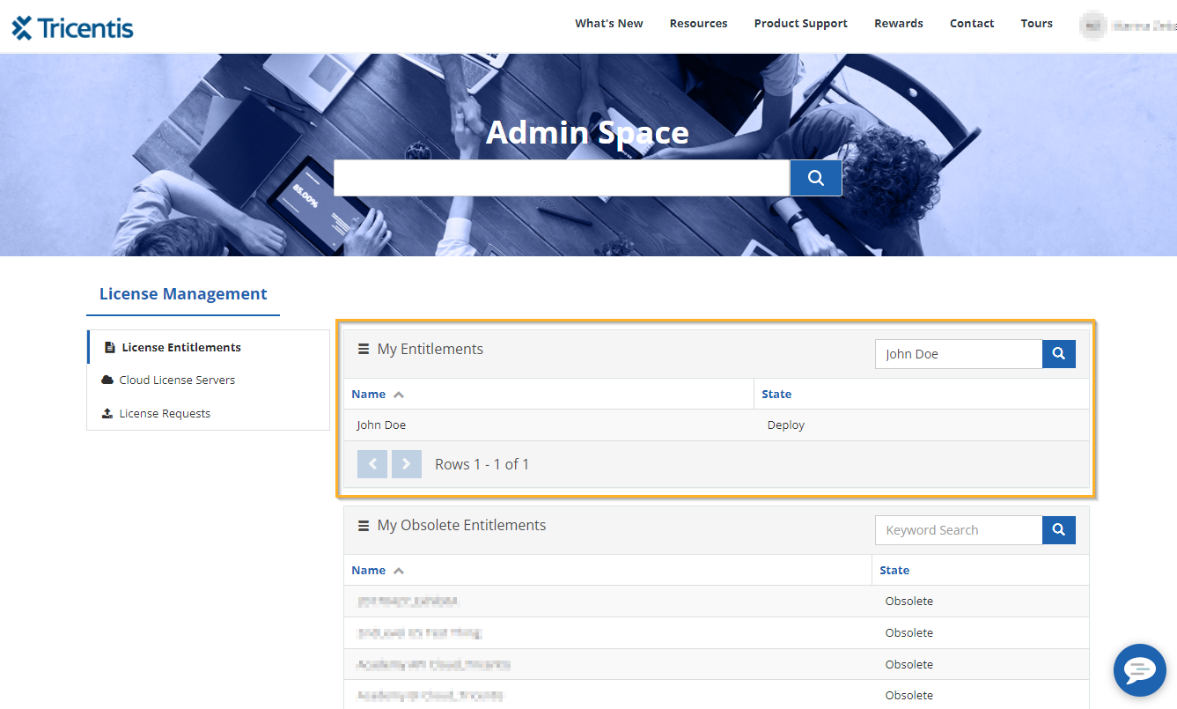Go to next page in My Entitlements
The width and height of the screenshot is (1177, 709).
pyautogui.click(x=406, y=464)
